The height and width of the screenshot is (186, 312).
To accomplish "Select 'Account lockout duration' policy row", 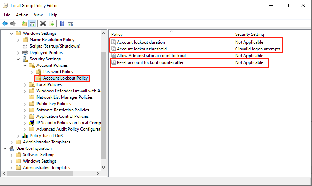I will [x=141, y=42].
